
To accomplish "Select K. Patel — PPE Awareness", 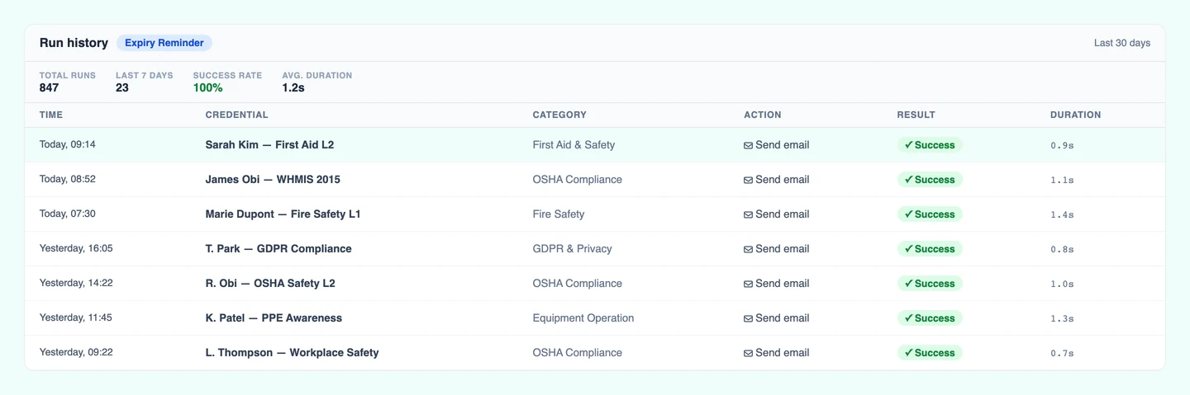I will [x=274, y=318].
